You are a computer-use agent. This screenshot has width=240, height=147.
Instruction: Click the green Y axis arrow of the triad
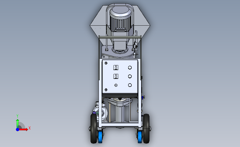[17, 123]
